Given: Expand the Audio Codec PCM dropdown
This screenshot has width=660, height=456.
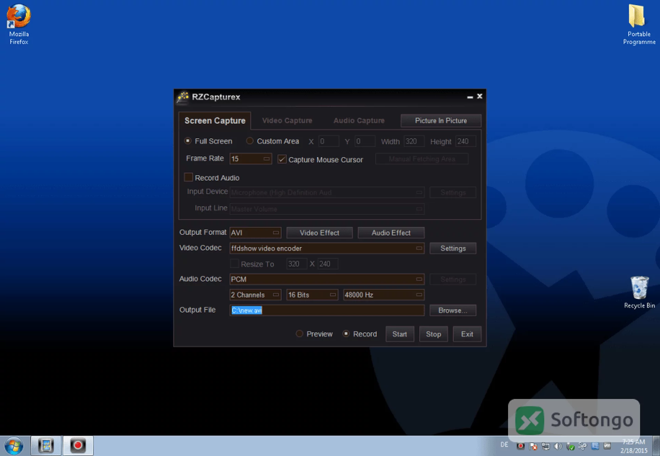Looking at the screenshot, I should click(327, 279).
